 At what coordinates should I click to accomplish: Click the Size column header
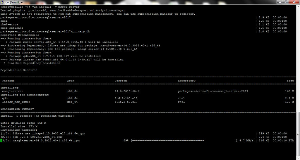(290, 81)
